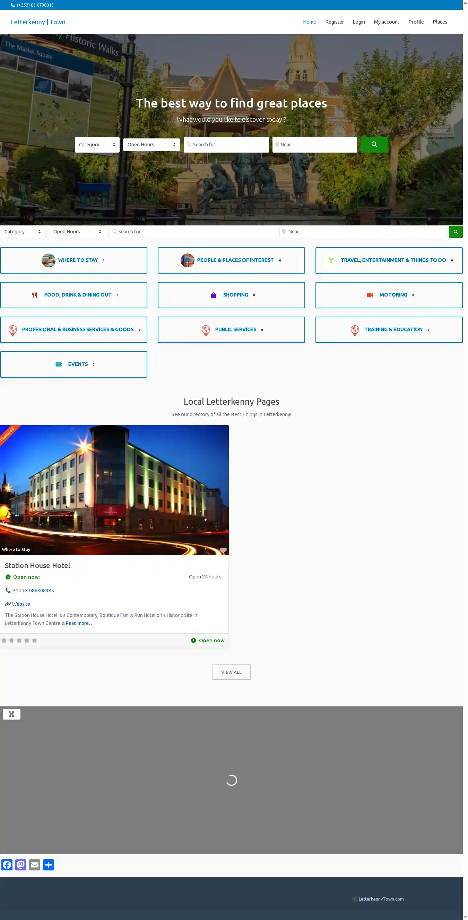Expand the Open Hours dropdown in hero banner

click(151, 145)
